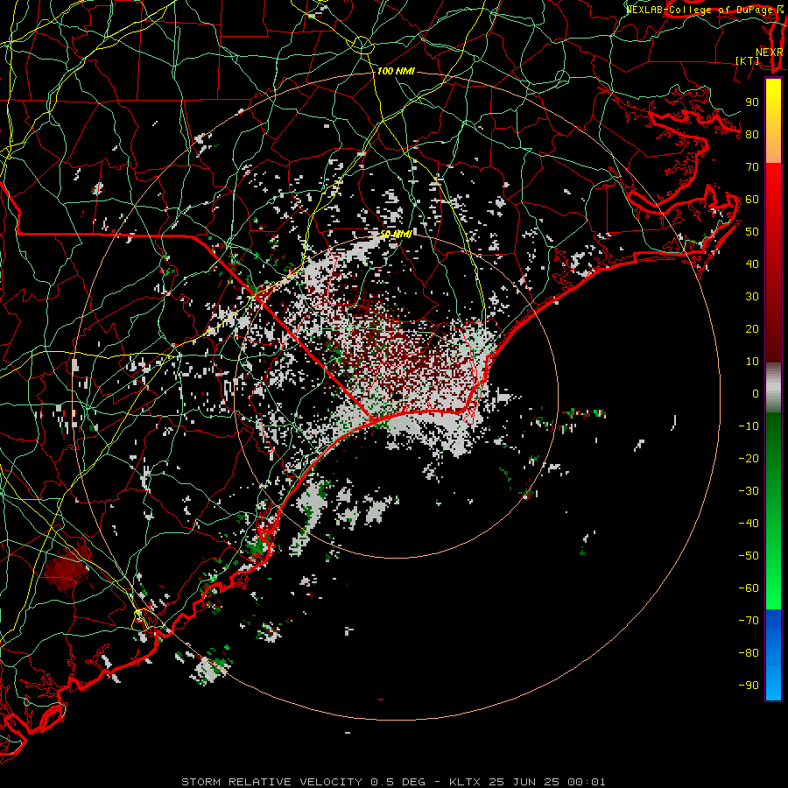Screen dimensions: 788x788
Task: Click the positive 10 scale value
Action: click(752, 362)
